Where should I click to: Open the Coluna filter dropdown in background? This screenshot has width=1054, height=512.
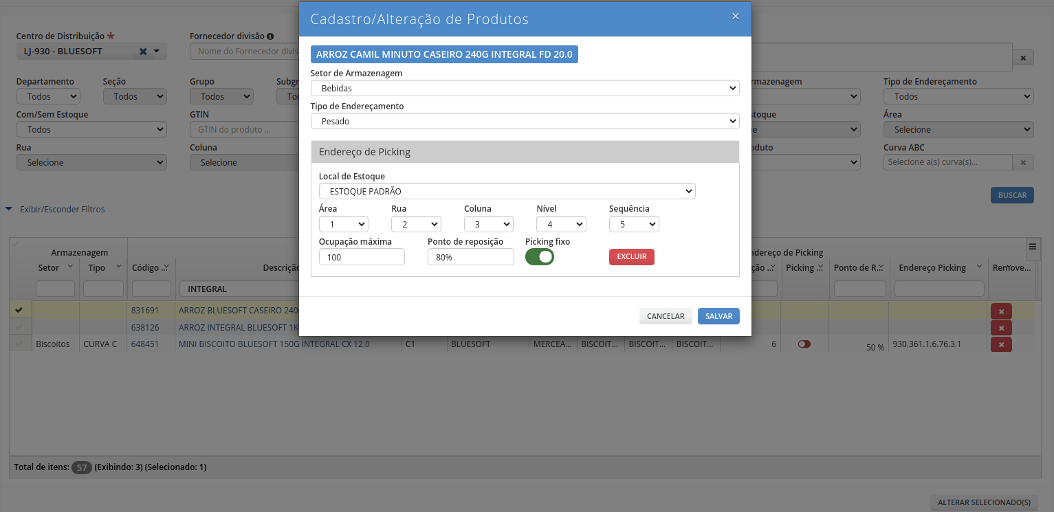(244, 163)
